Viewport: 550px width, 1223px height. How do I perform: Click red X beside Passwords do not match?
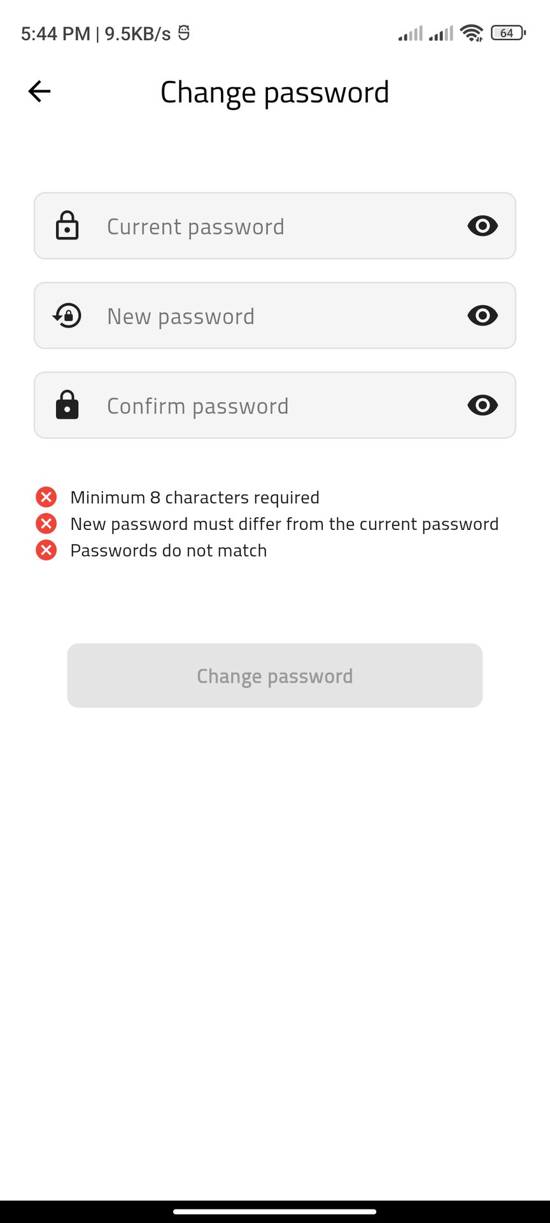46,550
